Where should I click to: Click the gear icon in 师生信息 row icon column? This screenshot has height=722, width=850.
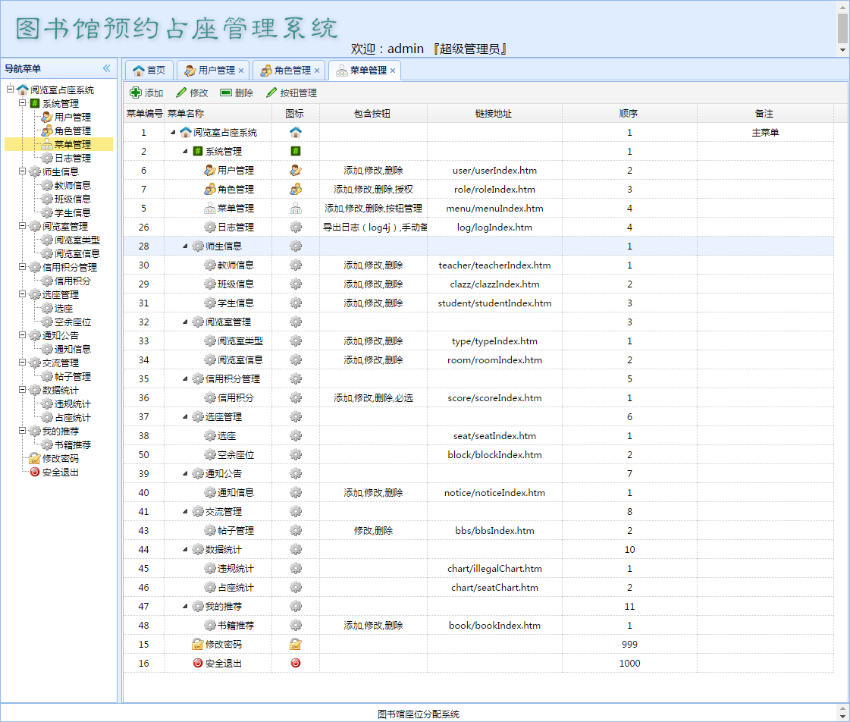pos(296,246)
